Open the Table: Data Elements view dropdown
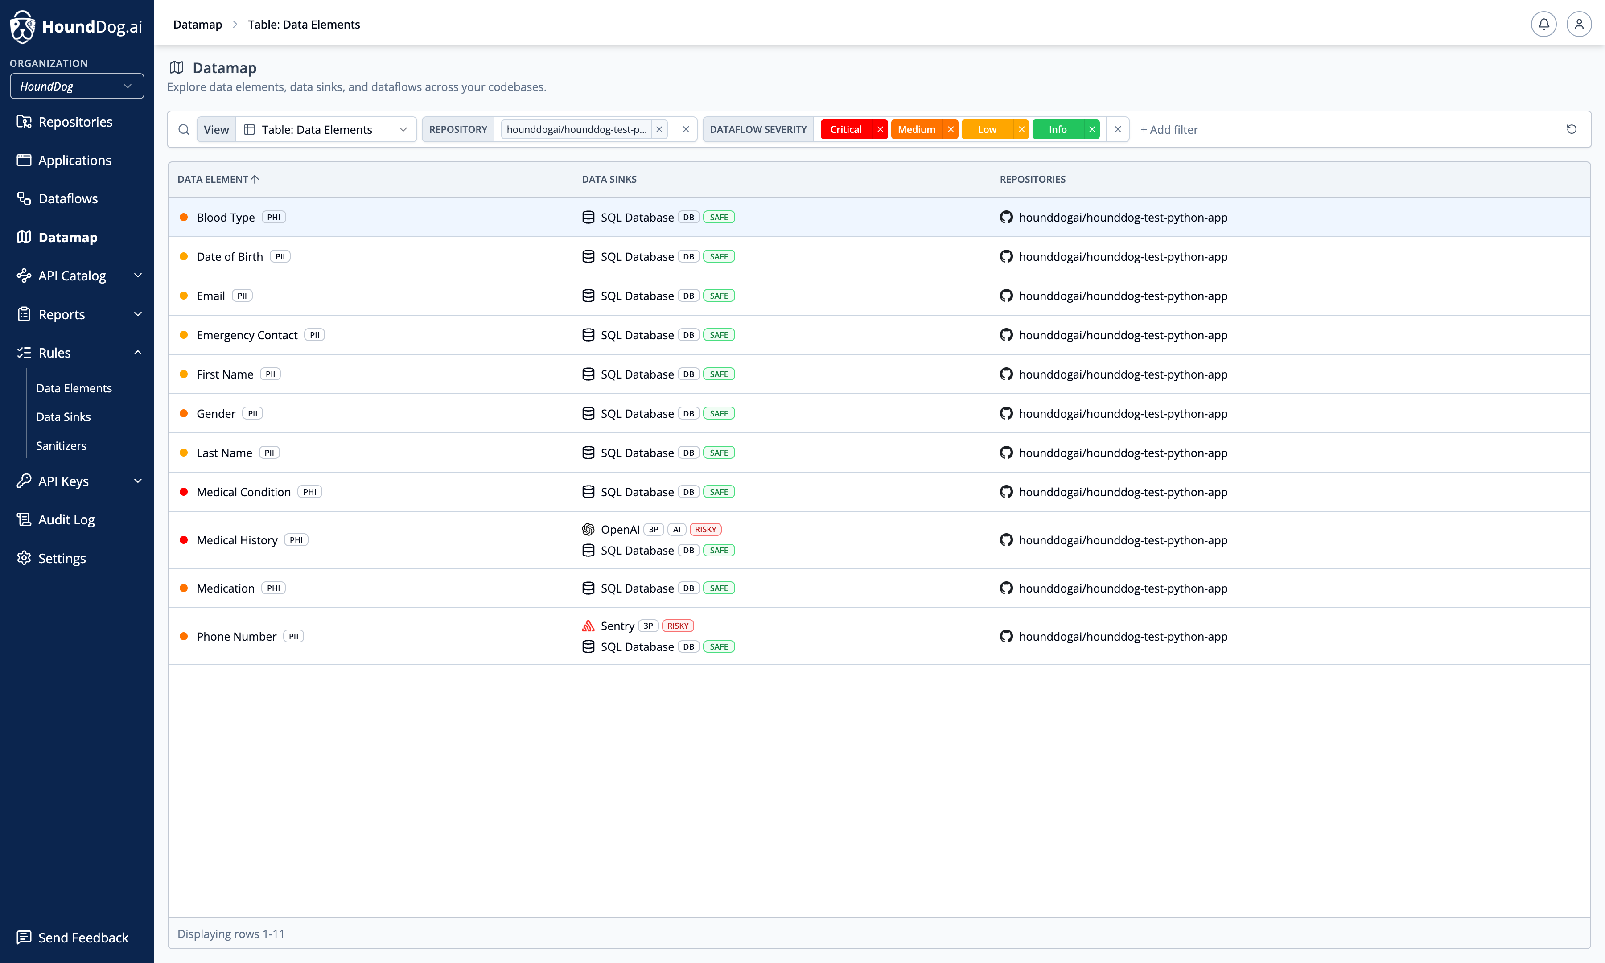 (326, 129)
